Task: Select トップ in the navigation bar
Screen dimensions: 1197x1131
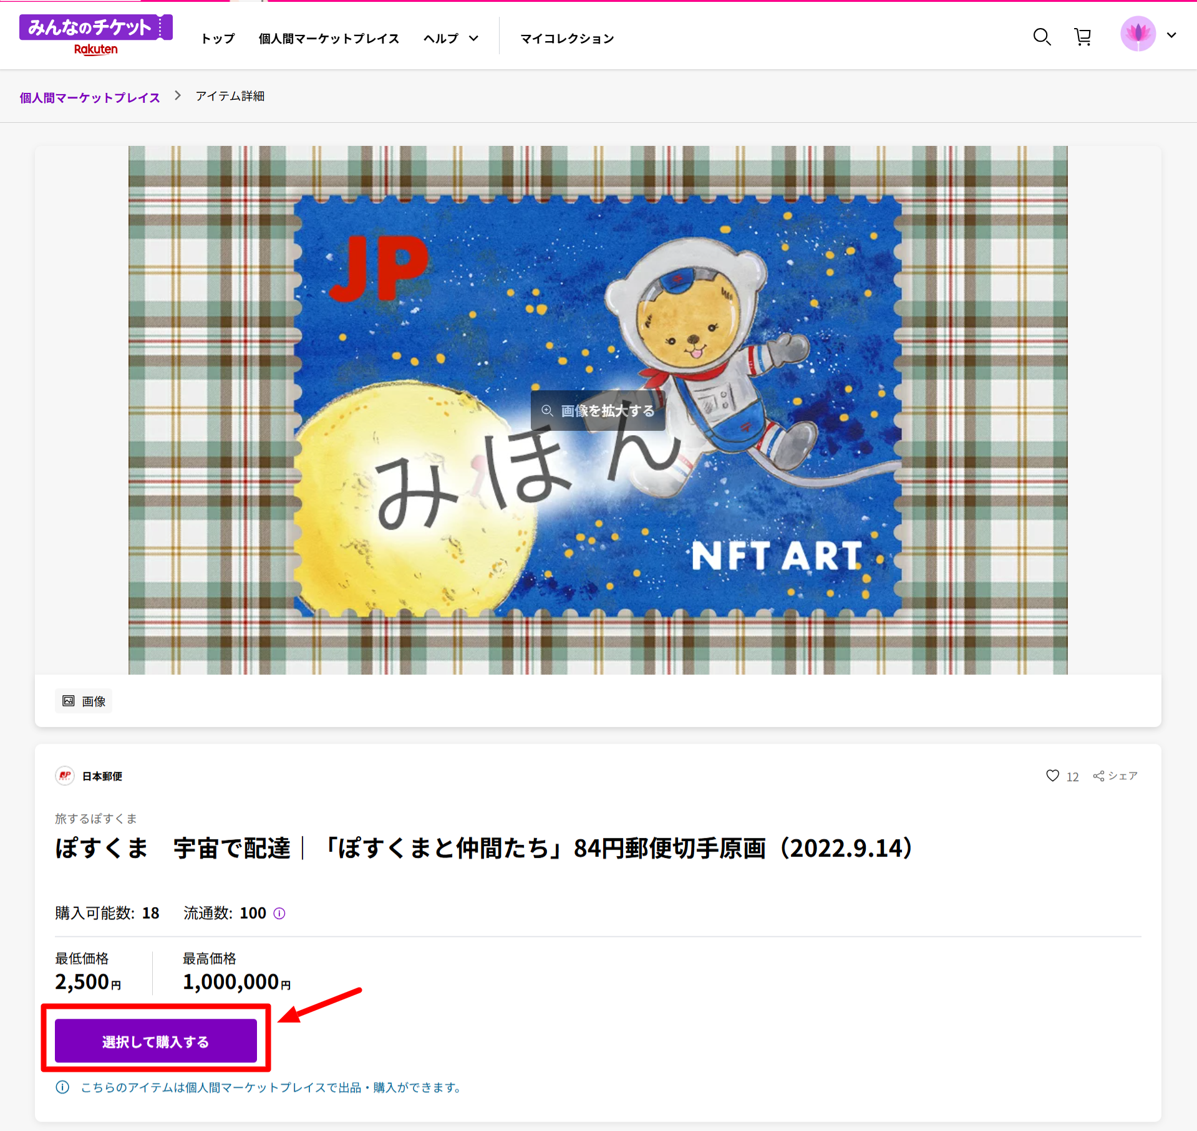Action: [x=216, y=37]
